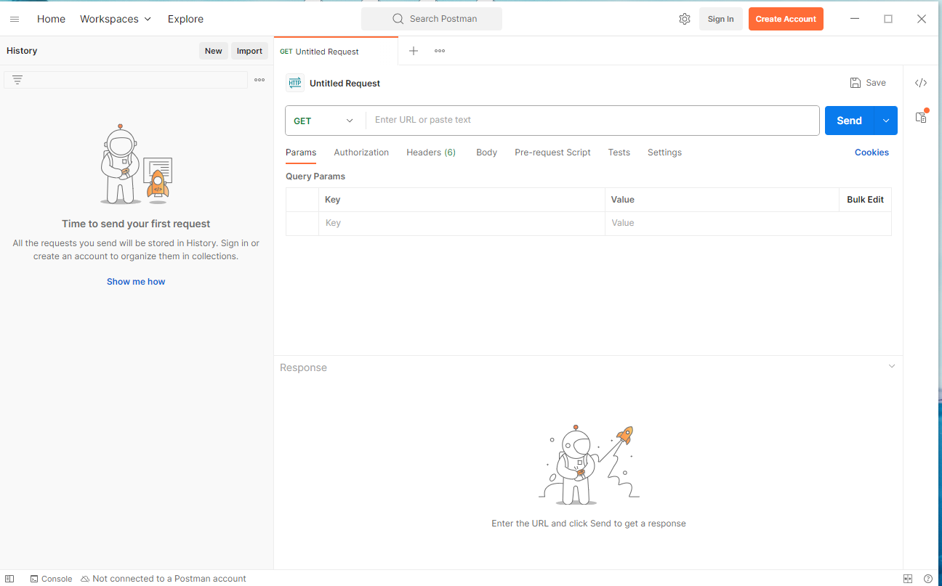Open the Explore page
Image resolution: width=942 pixels, height=586 pixels.
click(x=185, y=19)
